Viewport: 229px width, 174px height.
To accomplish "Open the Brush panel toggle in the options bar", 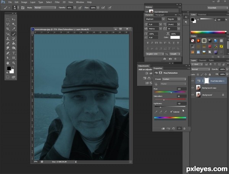I will pyautogui.click(x=23, y=8).
